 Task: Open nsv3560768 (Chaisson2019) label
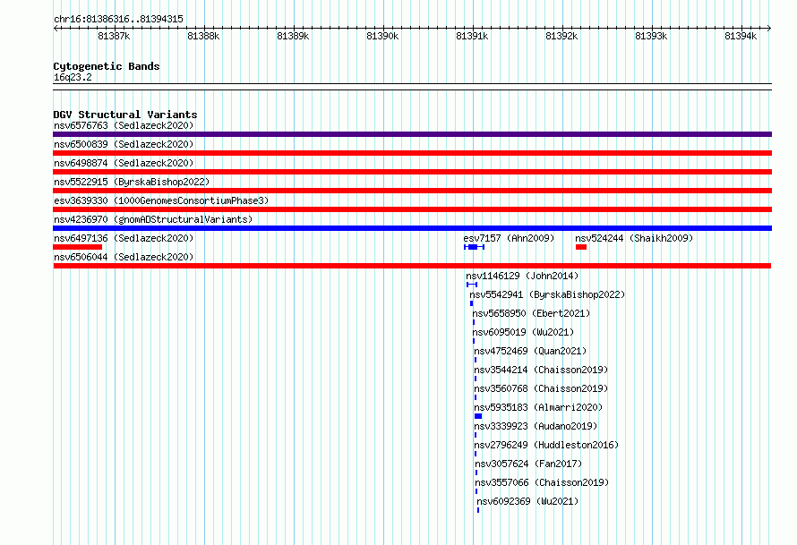coord(541,388)
